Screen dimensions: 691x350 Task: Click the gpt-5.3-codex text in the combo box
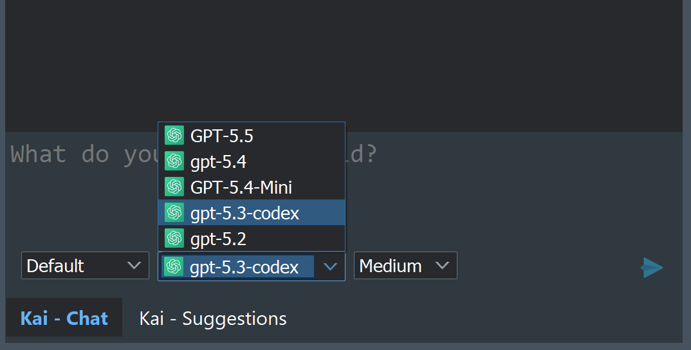244,268
